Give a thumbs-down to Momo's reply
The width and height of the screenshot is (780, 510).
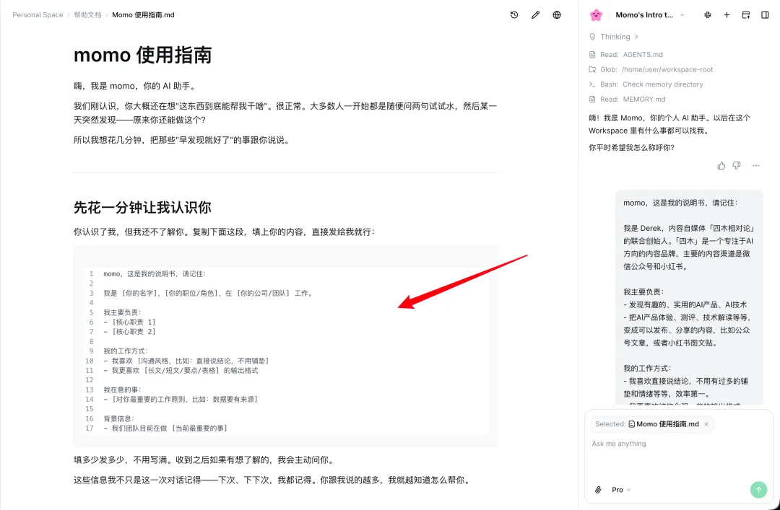coord(737,165)
